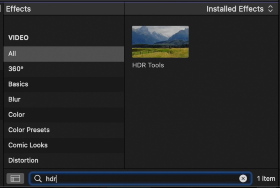280x188 pixels.
Task: Select the HDR Tools effect thumbnail
Action: point(160,42)
